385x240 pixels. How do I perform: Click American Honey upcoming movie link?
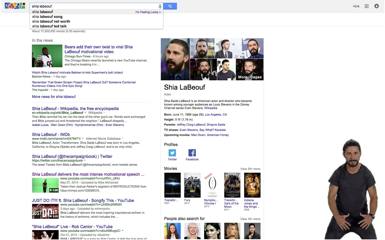[x=218, y=135]
